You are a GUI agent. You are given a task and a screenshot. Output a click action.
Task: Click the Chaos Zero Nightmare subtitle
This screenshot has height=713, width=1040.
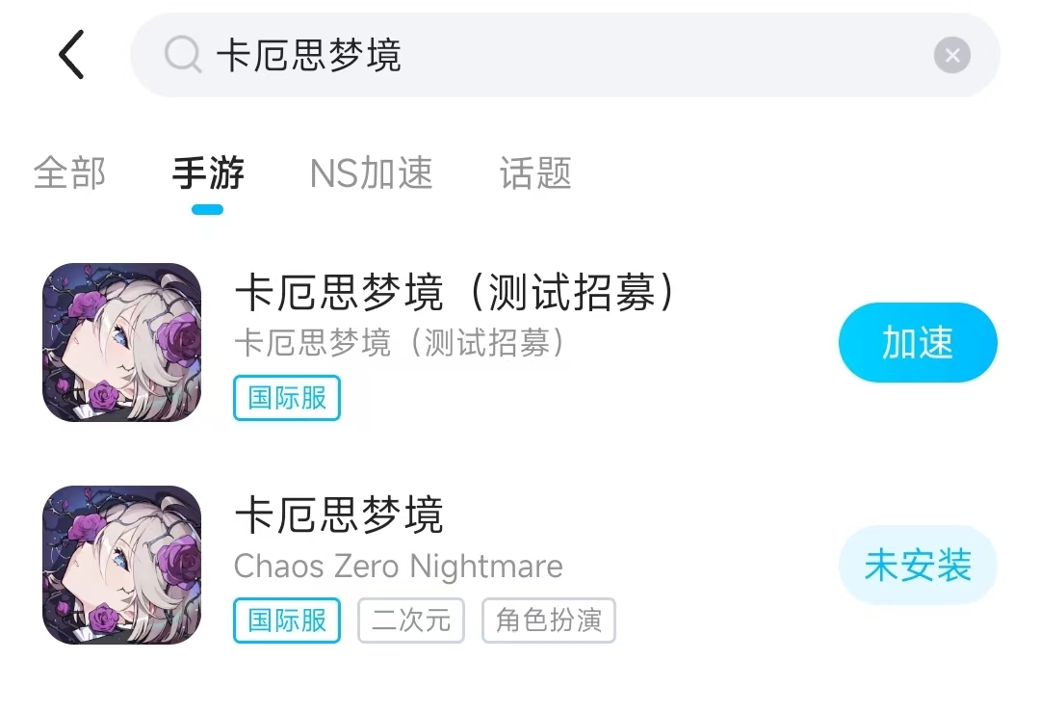pos(398,567)
